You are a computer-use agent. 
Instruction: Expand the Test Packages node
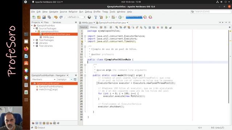click(34, 40)
